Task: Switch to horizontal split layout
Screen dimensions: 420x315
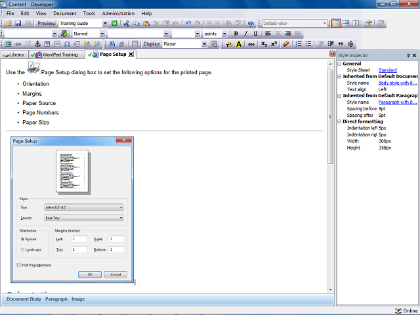Action: pyautogui.click(x=346, y=24)
